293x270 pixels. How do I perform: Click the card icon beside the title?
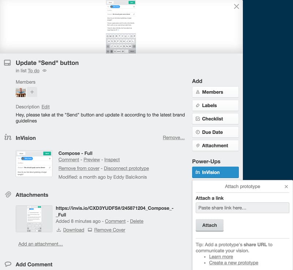tap(7, 63)
